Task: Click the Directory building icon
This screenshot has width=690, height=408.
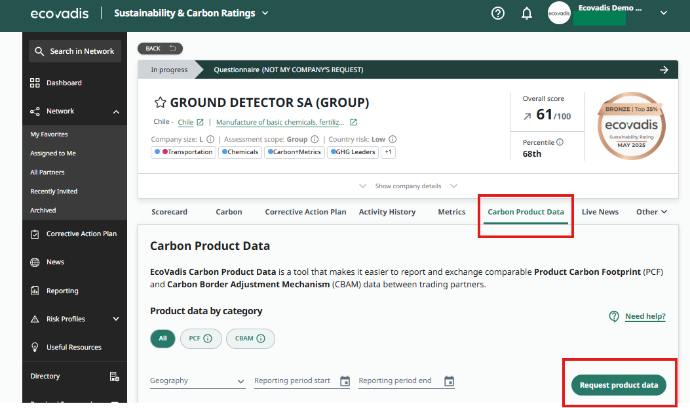Action: (115, 377)
